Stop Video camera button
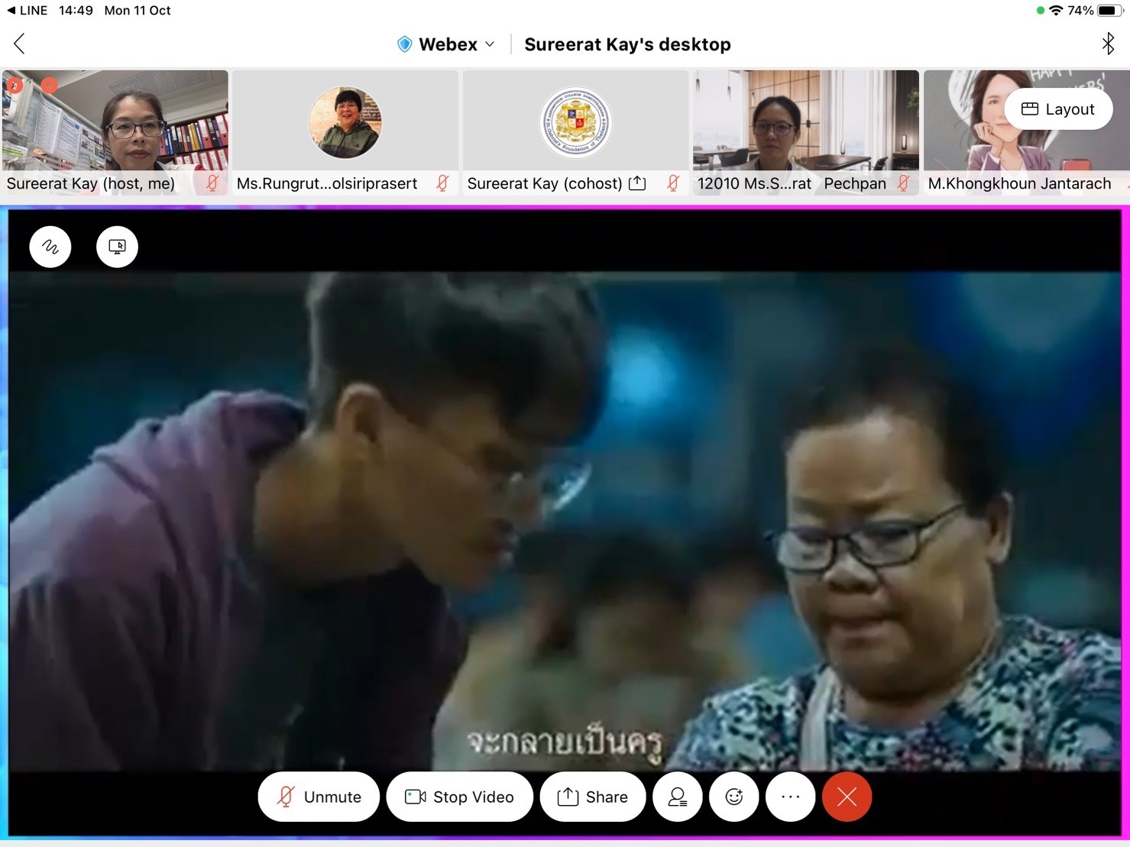 coord(459,797)
